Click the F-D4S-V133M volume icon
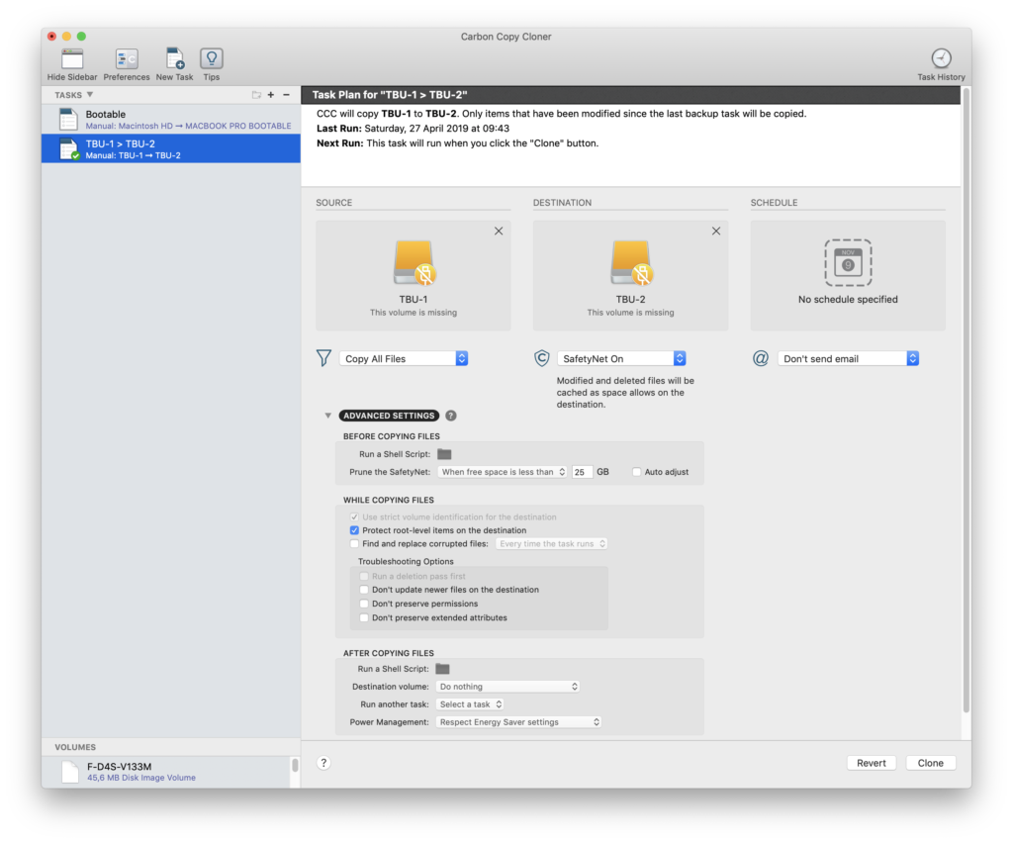1013x843 pixels. click(70, 772)
